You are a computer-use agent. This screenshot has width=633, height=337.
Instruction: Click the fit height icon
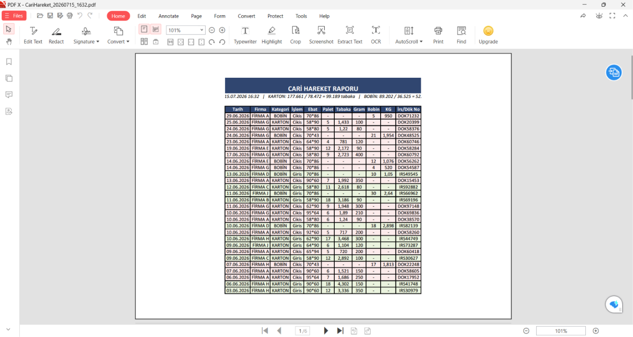[201, 42]
